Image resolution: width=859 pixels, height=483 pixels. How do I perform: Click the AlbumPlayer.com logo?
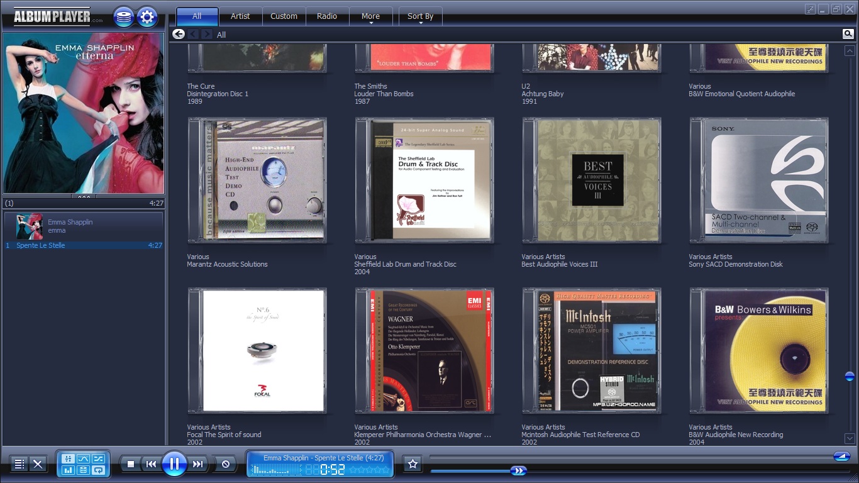tap(57, 16)
